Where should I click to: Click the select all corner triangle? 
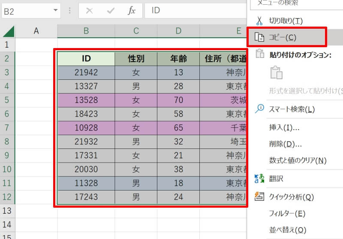[9, 31]
